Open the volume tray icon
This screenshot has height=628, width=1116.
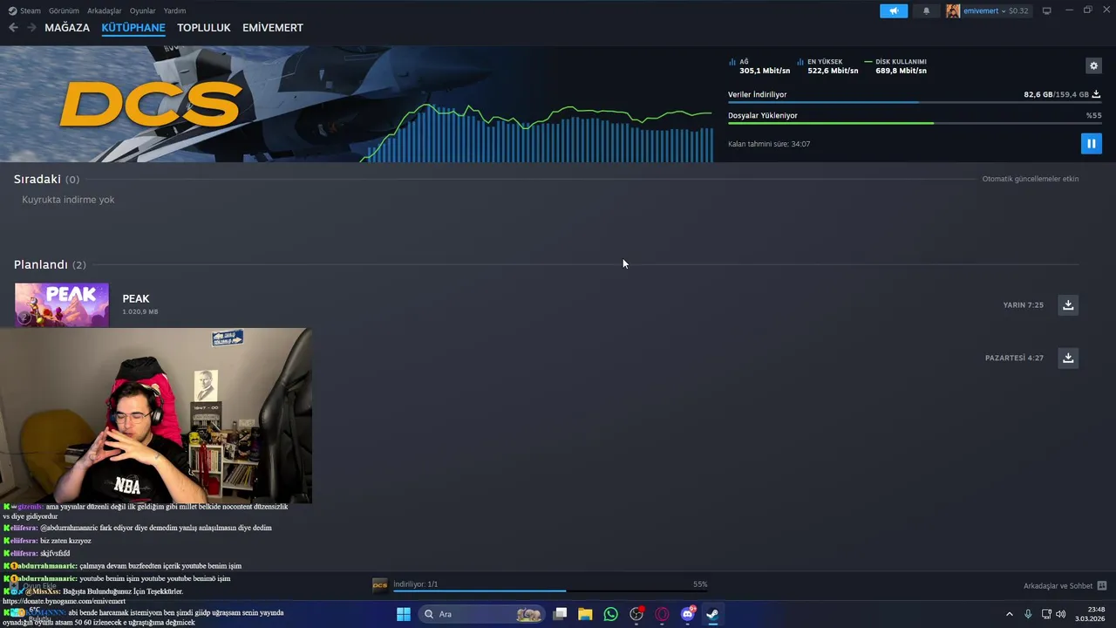[x=1061, y=614]
